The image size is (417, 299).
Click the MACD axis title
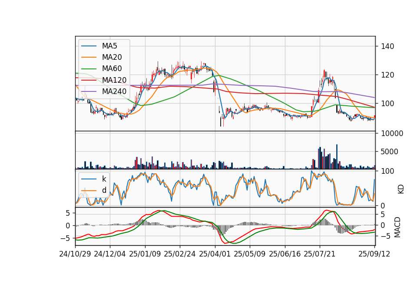click(397, 227)
